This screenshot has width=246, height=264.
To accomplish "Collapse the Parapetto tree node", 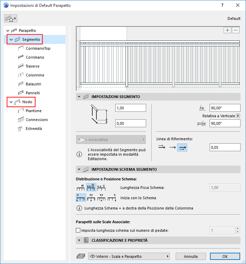I will pos(8,31).
